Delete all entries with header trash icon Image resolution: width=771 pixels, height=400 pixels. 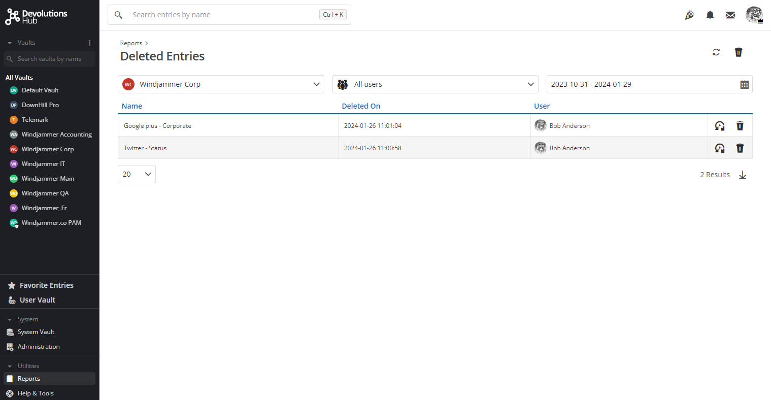[739, 52]
